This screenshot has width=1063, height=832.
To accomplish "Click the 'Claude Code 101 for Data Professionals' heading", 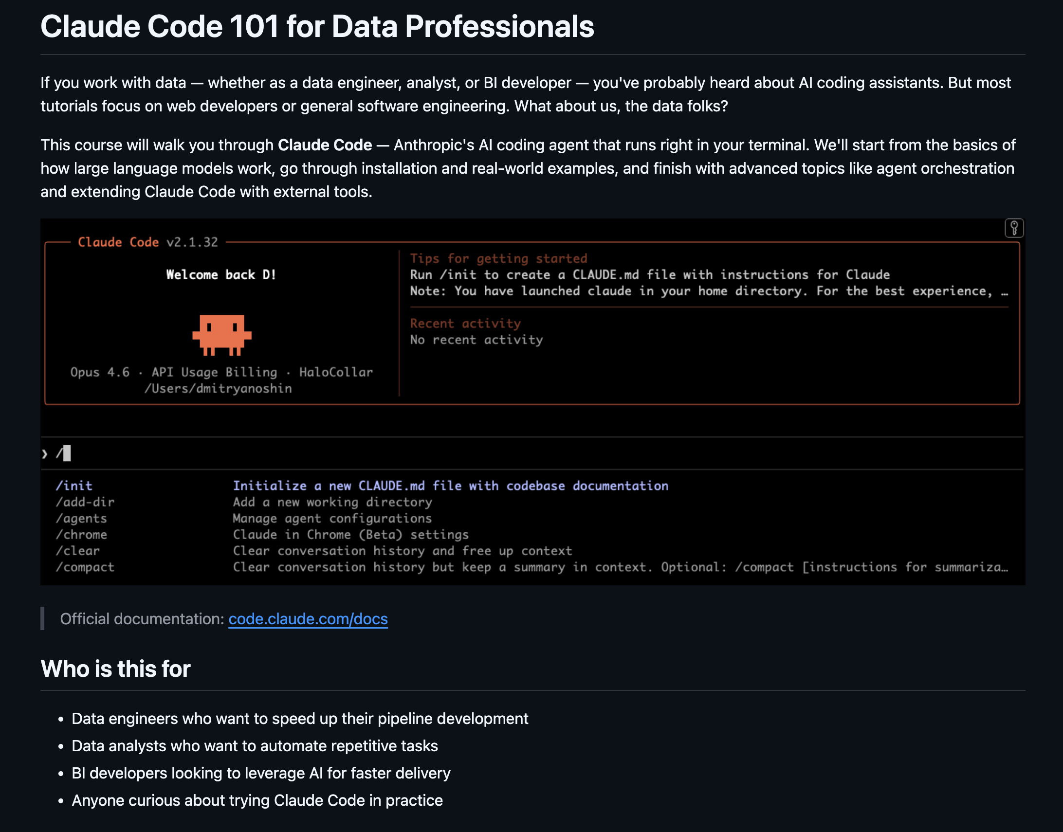I will click(317, 26).
